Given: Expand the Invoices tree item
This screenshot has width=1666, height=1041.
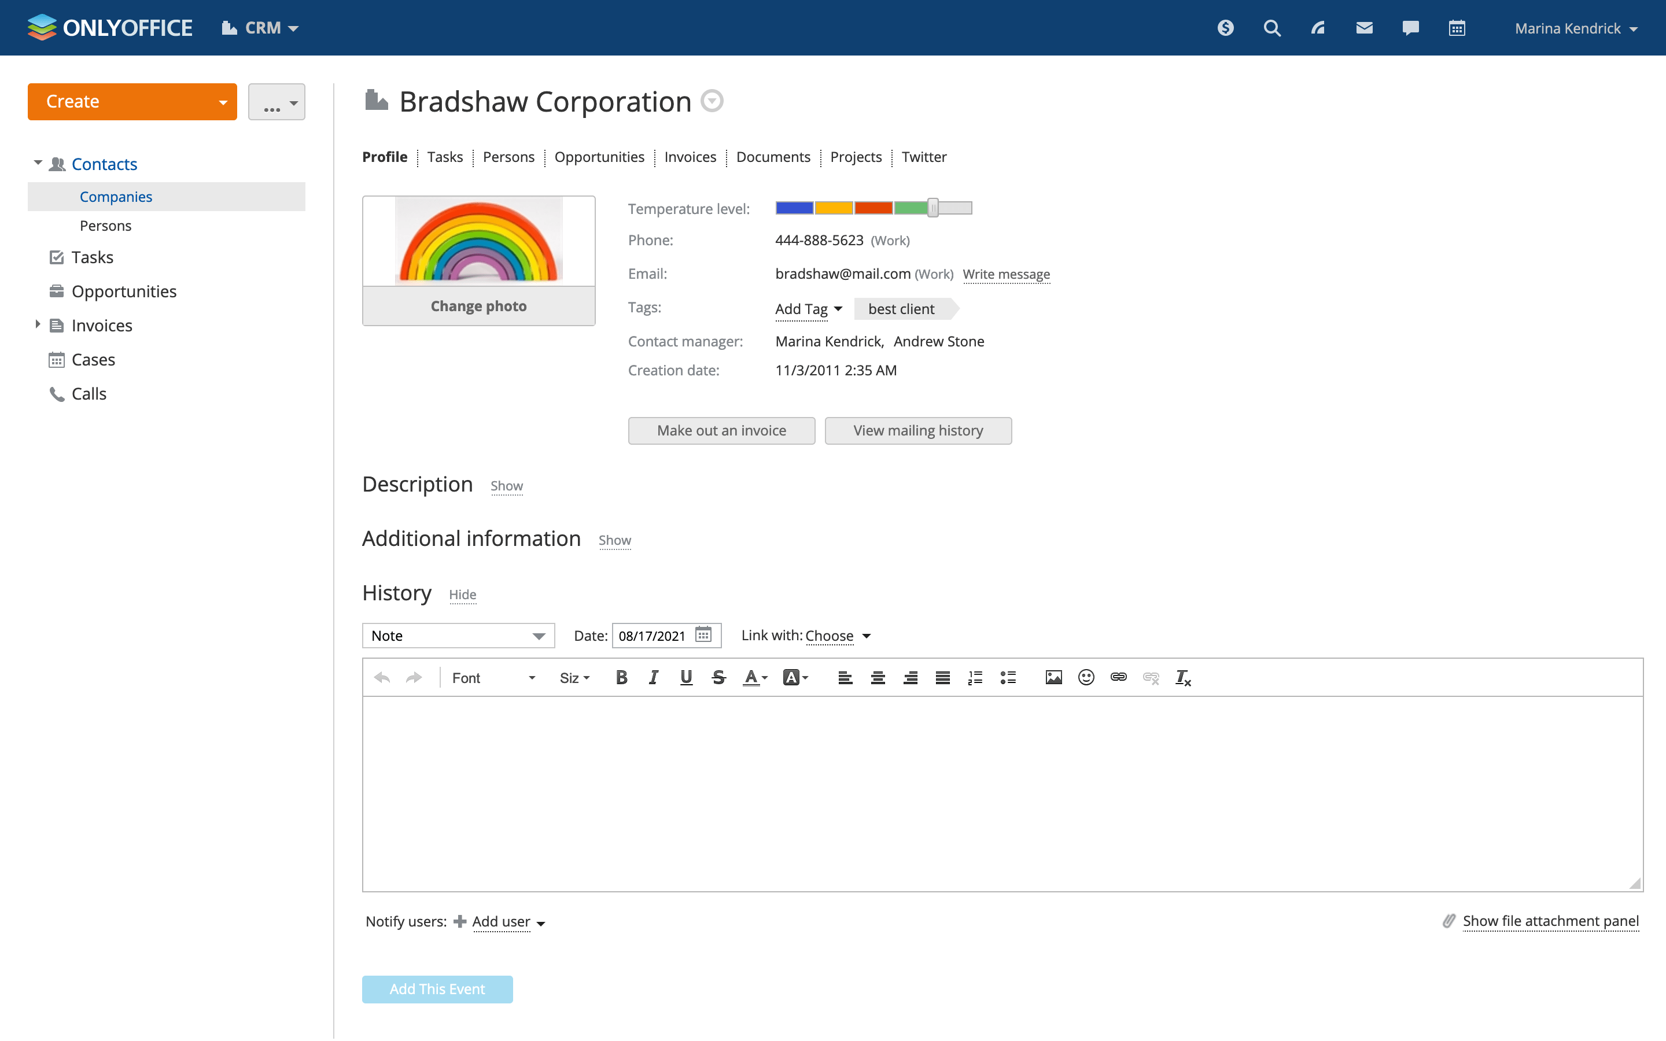Looking at the screenshot, I should (x=38, y=324).
